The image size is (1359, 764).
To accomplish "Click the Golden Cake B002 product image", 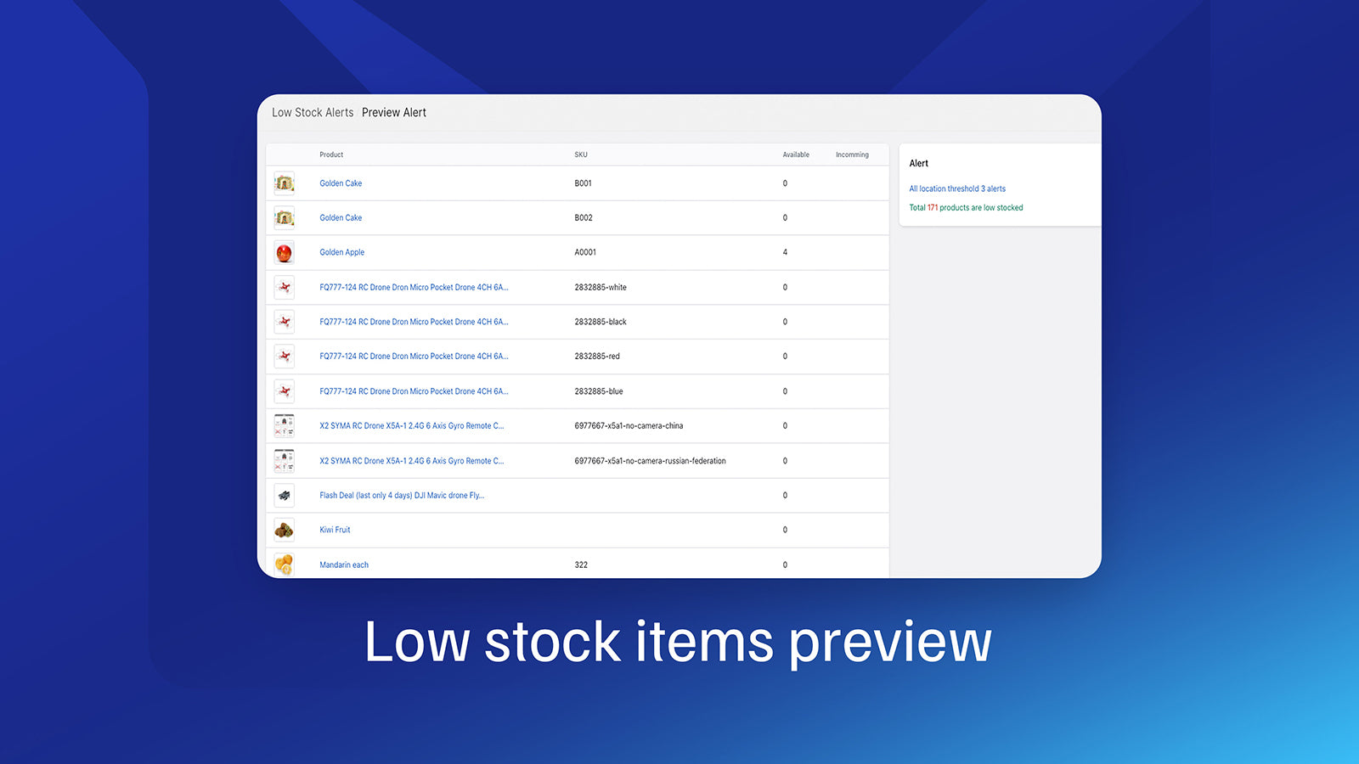I will pyautogui.click(x=284, y=217).
